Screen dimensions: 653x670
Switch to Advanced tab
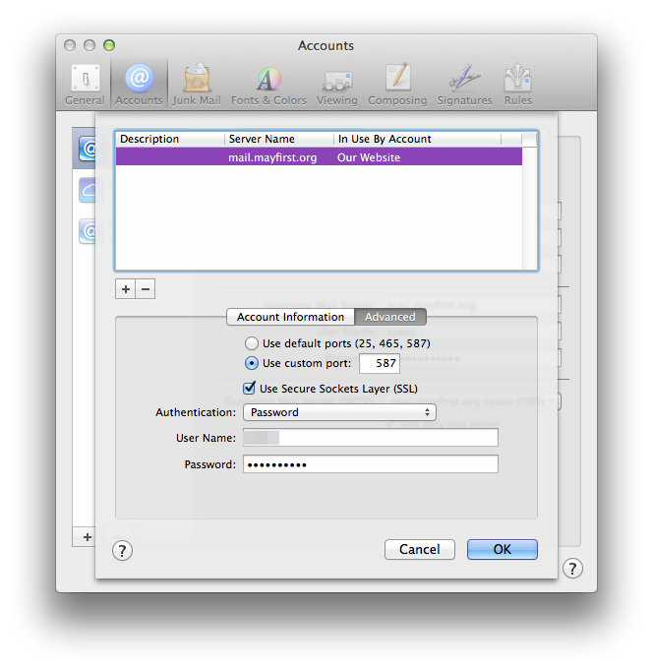(x=389, y=317)
